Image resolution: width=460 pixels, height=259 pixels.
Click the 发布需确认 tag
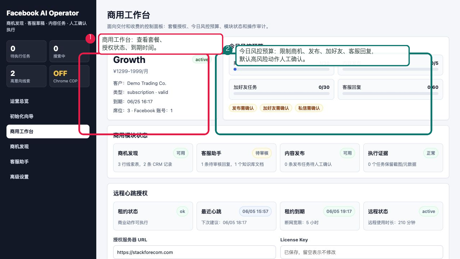[x=243, y=108]
